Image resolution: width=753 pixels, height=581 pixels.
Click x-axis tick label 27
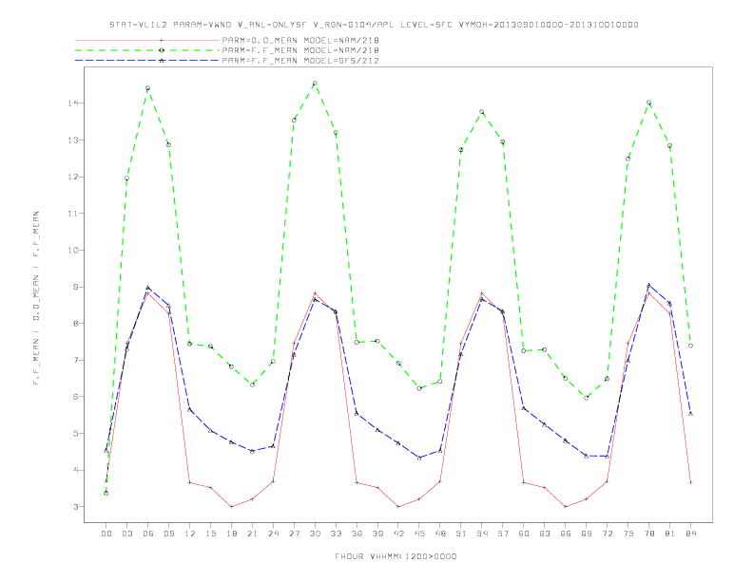(294, 534)
